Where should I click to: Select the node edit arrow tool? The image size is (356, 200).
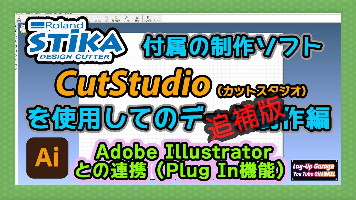16,31
